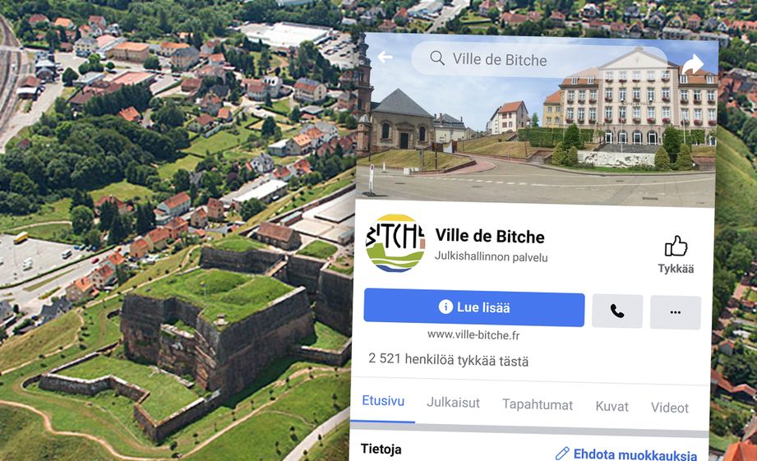
Task: Click the Ehdota muokkauksia link
Action: 635,454
